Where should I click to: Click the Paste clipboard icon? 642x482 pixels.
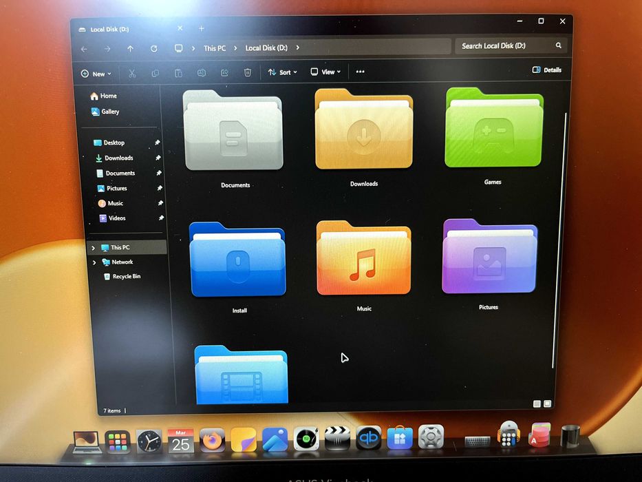(x=178, y=74)
